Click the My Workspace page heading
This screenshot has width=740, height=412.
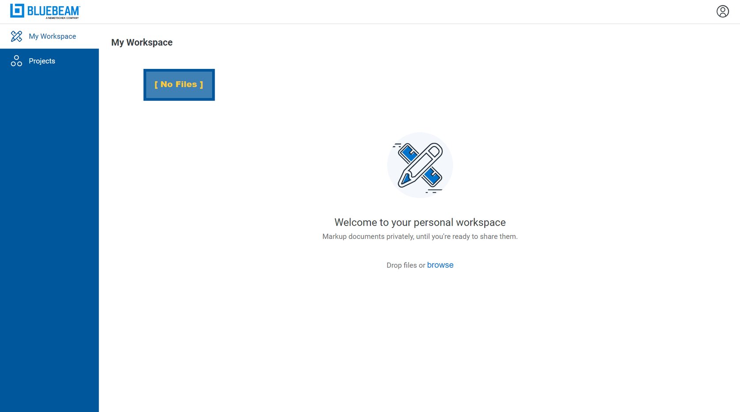[142, 42]
